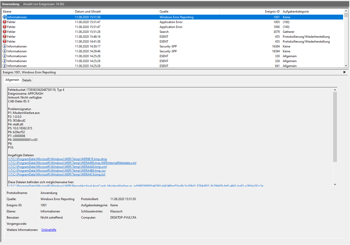
Task: Click the event list scrollbar thumb
Action: click(x=346, y=15)
